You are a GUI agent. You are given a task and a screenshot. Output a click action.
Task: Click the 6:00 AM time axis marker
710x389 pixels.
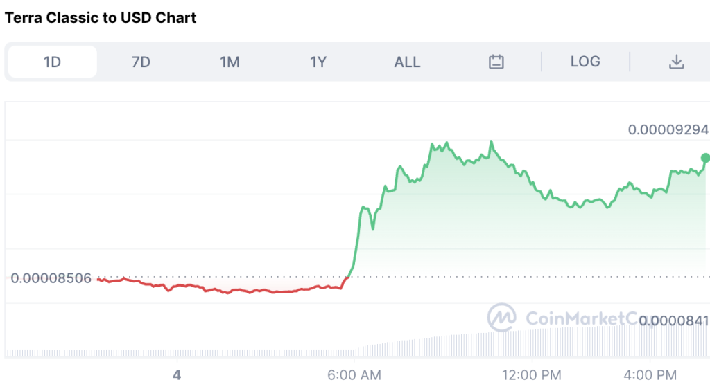[354, 375]
